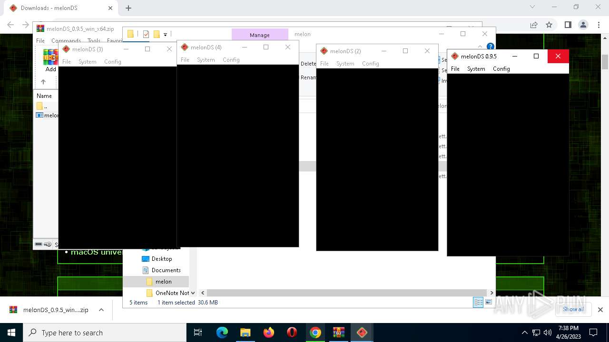The width and height of the screenshot is (609, 342).
Task: Select the Manage ribbon tab in File Explorer
Action: pos(259,35)
